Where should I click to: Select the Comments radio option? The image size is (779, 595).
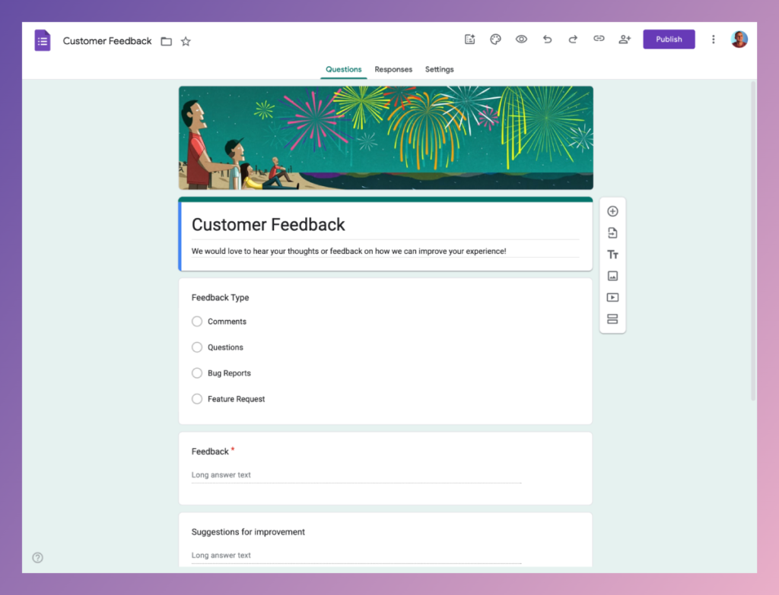pos(196,321)
